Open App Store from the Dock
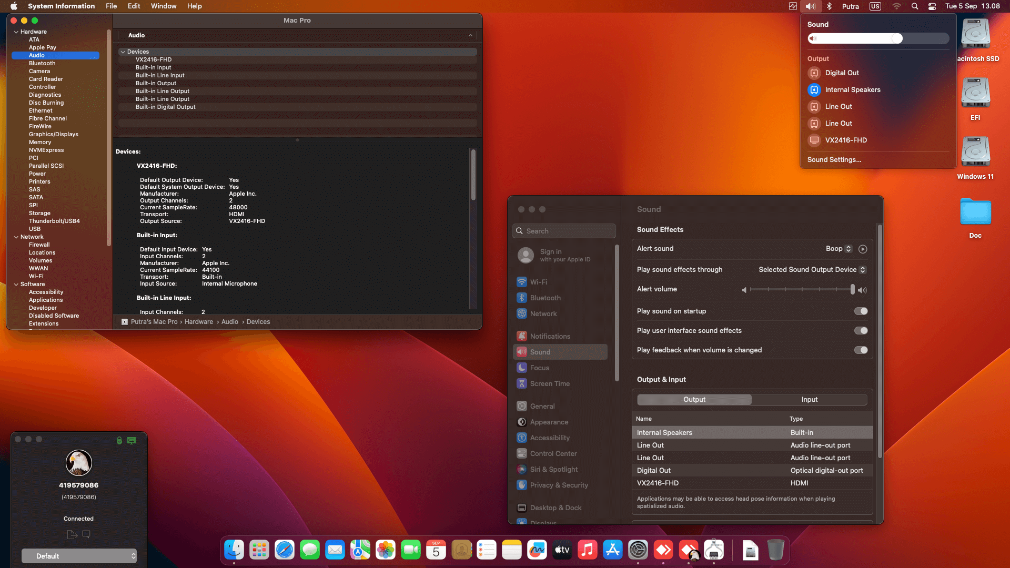 [613, 550]
